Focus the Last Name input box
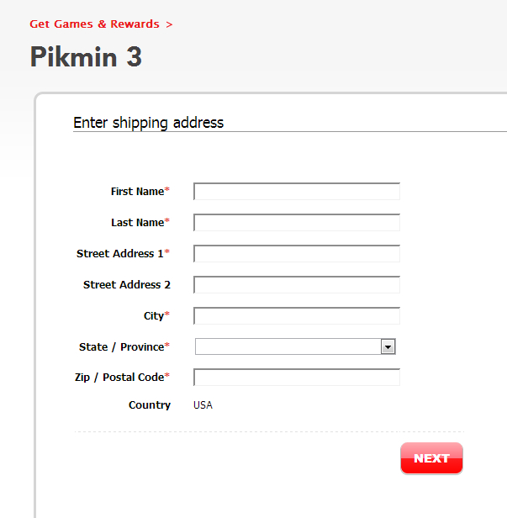This screenshot has width=507, height=518. pos(297,223)
